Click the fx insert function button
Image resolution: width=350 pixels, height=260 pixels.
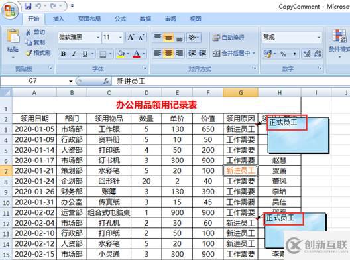point(106,81)
